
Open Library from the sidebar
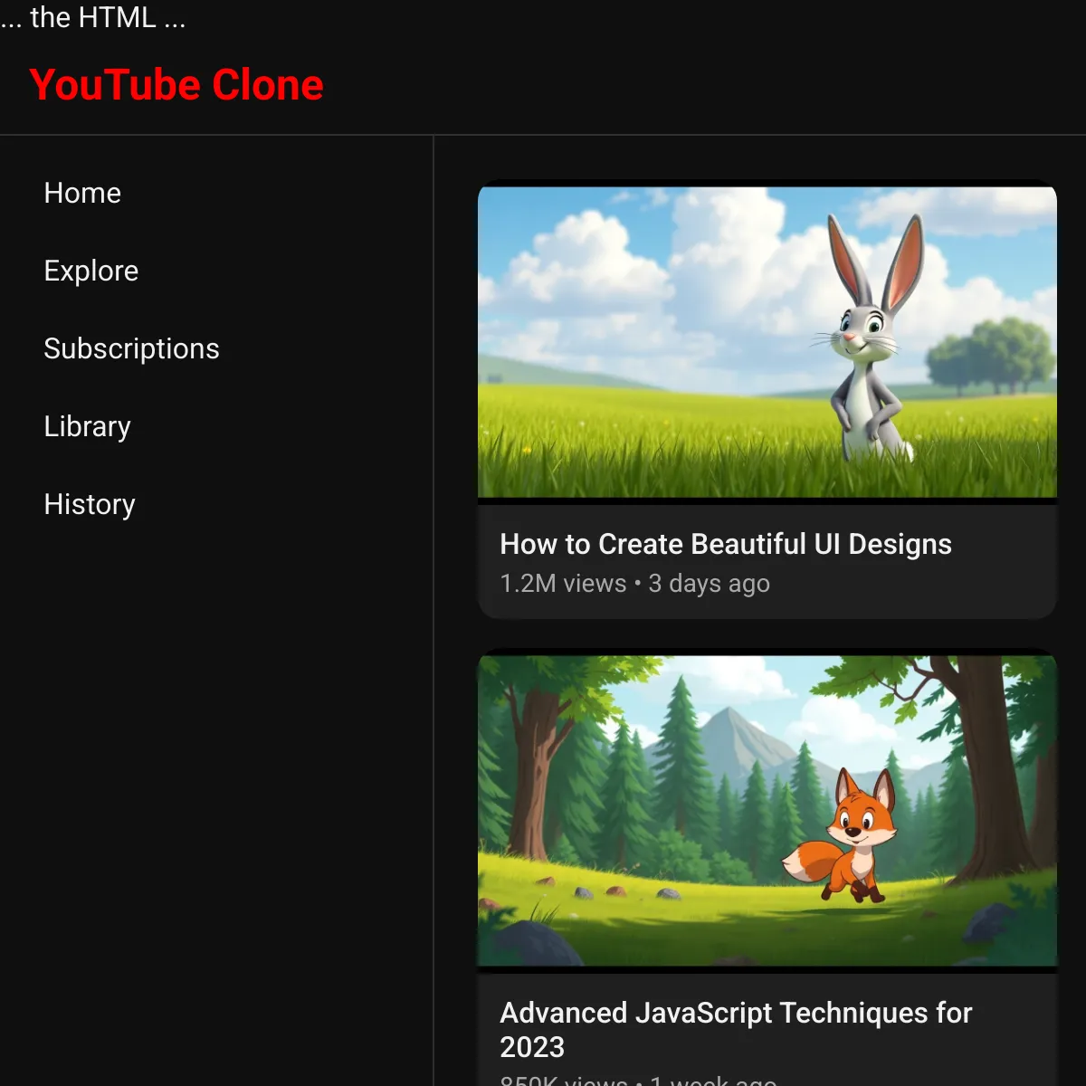[88, 426]
